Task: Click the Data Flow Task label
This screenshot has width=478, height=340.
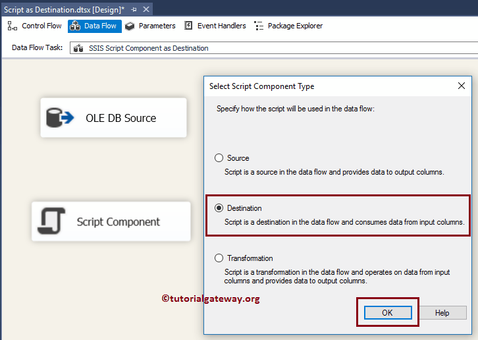Action: [37, 47]
